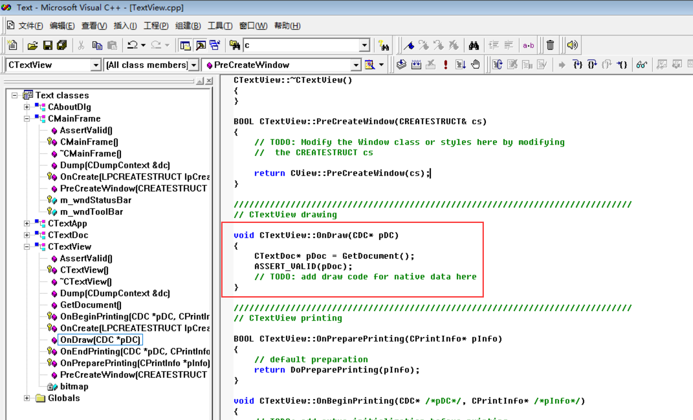Click into the Find text field containing c
Screen dimensions: 693x420
pyautogui.click(x=302, y=45)
